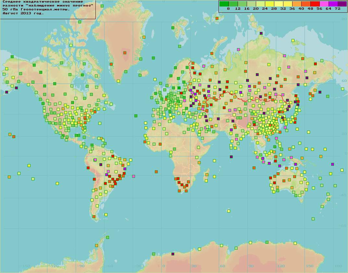
Task: Click the bottom longitude label 120
Action: (281, 266)
